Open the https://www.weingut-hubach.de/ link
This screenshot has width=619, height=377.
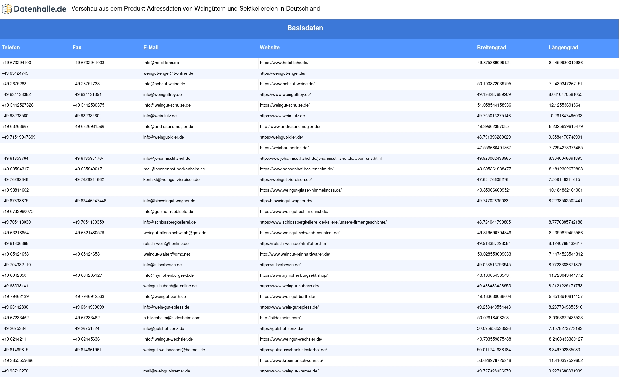click(290, 286)
